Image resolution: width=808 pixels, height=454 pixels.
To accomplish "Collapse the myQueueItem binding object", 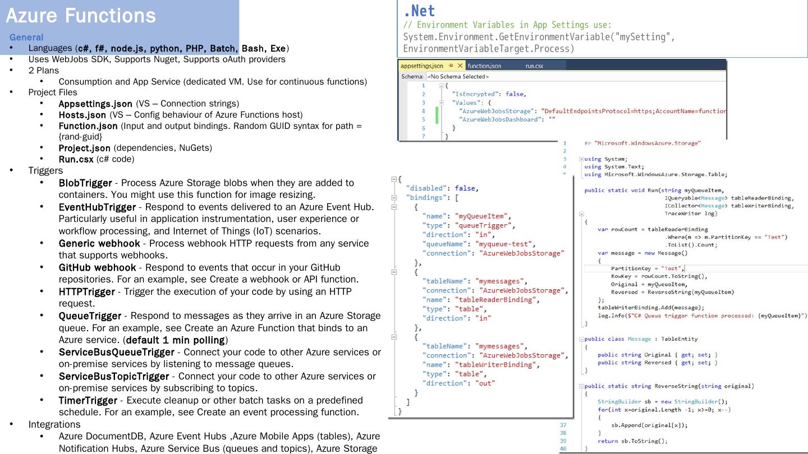I will point(393,207).
